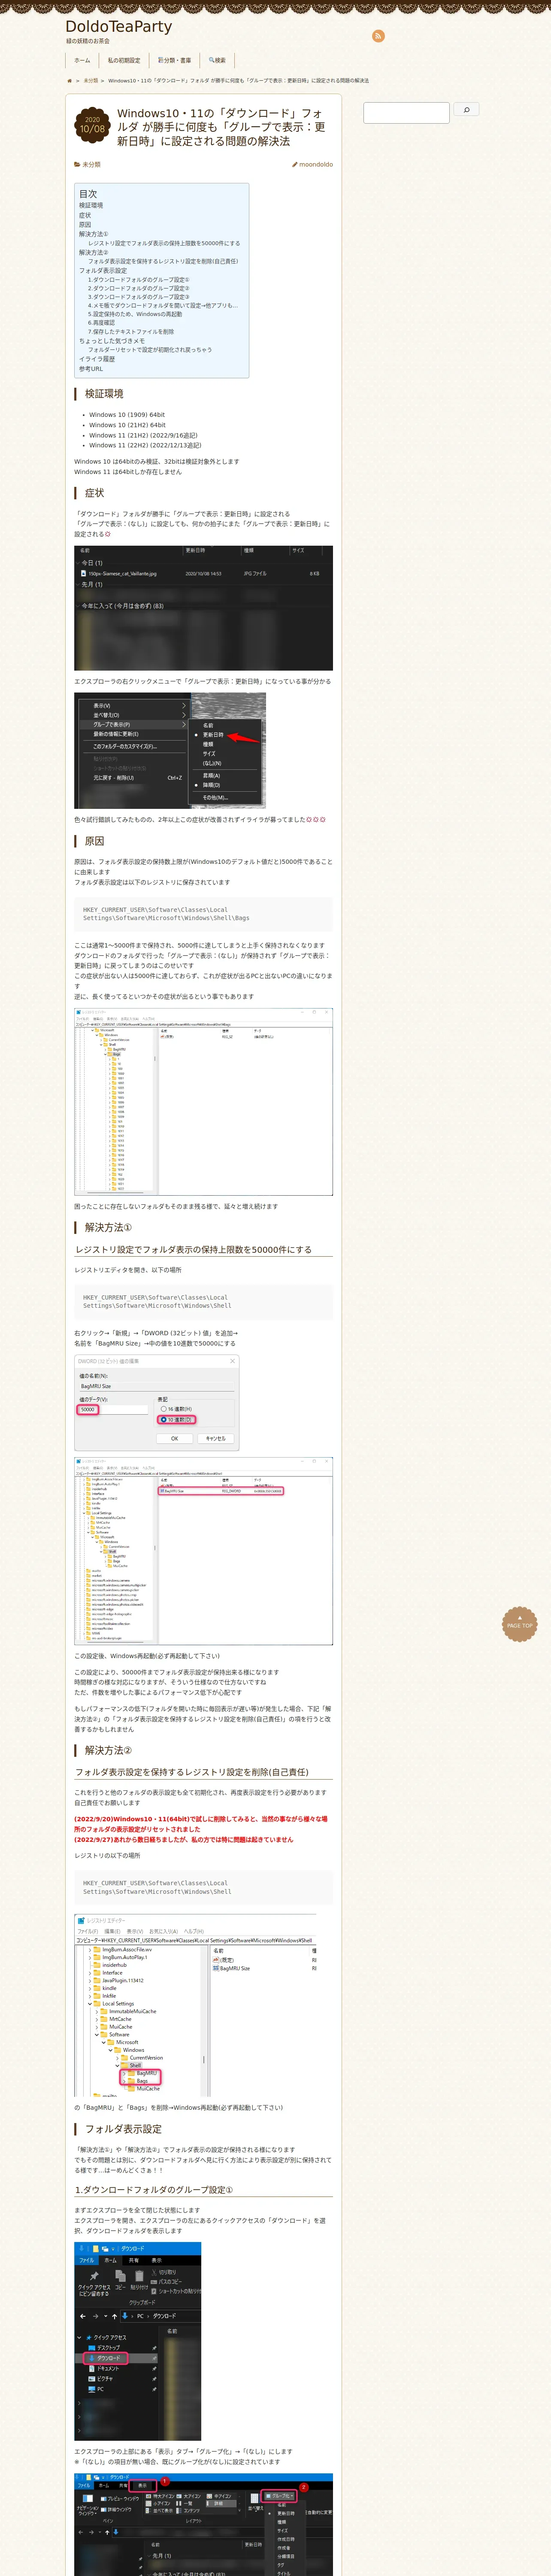The height and width of the screenshot is (2576, 551).
Task: Open TOC entry フォルダーリセットで設定が初期化され戻っちゃう
Action: [x=150, y=350]
